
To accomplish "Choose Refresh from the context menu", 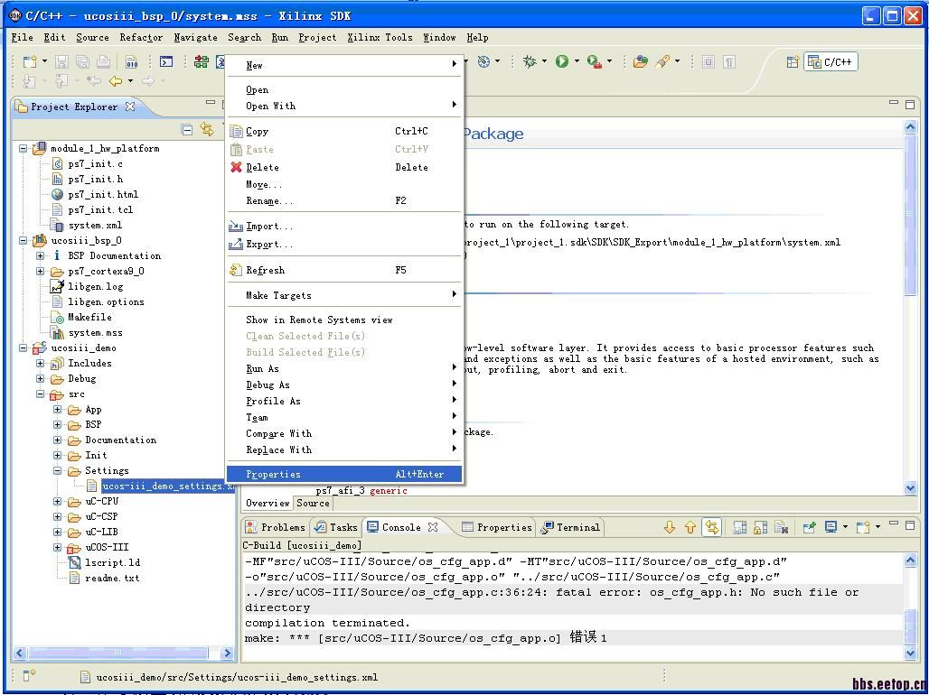I will pyautogui.click(x=265, y=270).
